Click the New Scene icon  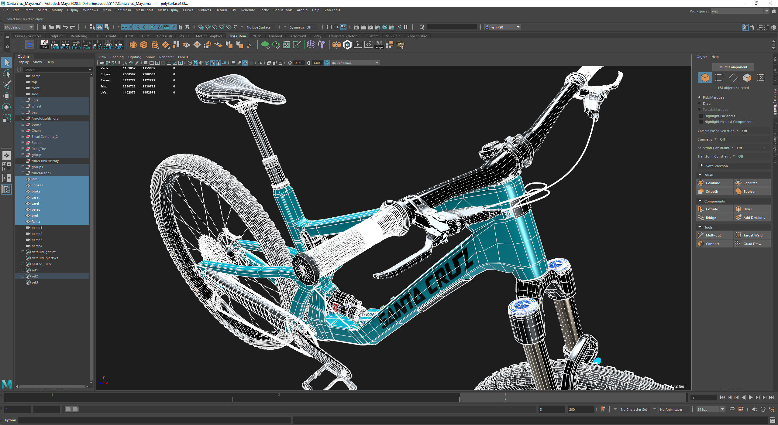tap(44, 27)
